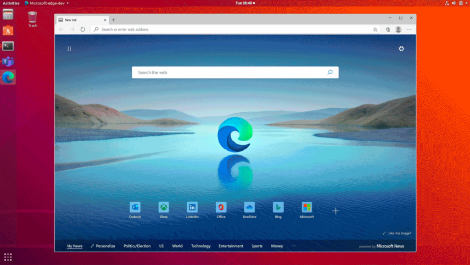Open the app launcher grid icon
The width and height of the screenshot is (470, 265).
pos(69,49)
